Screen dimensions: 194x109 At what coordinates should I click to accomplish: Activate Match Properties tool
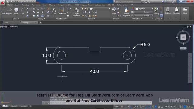tap(126, 12)
